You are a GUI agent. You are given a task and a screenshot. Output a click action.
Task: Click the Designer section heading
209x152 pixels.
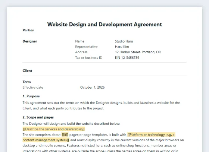(30, 41)
